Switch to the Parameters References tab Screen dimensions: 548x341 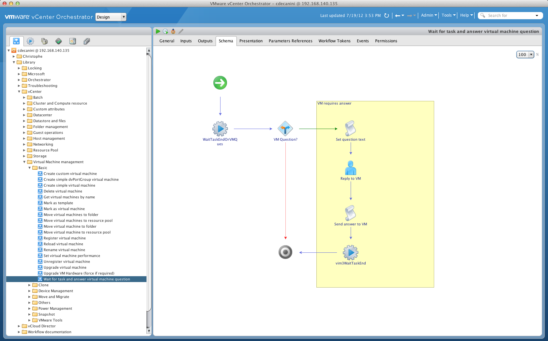[290, 41]
